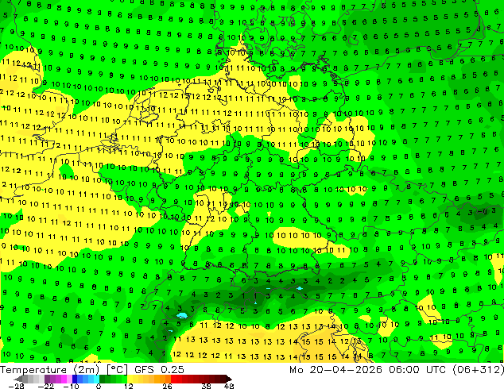The width and height of the screenshot is (504, 389).
Task: Click the '48' legend scale label
Action: pos(229,386)
